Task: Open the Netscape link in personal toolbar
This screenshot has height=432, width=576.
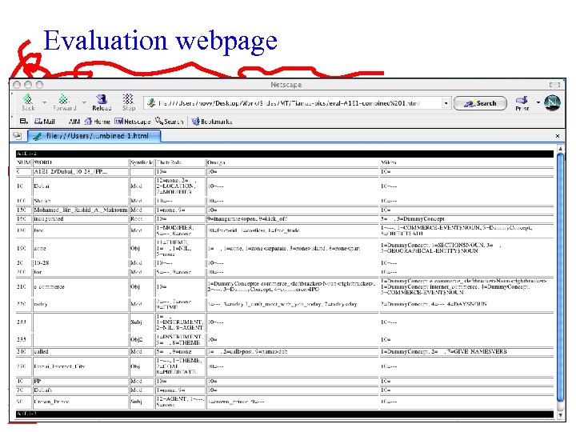Action: point(133,122)
